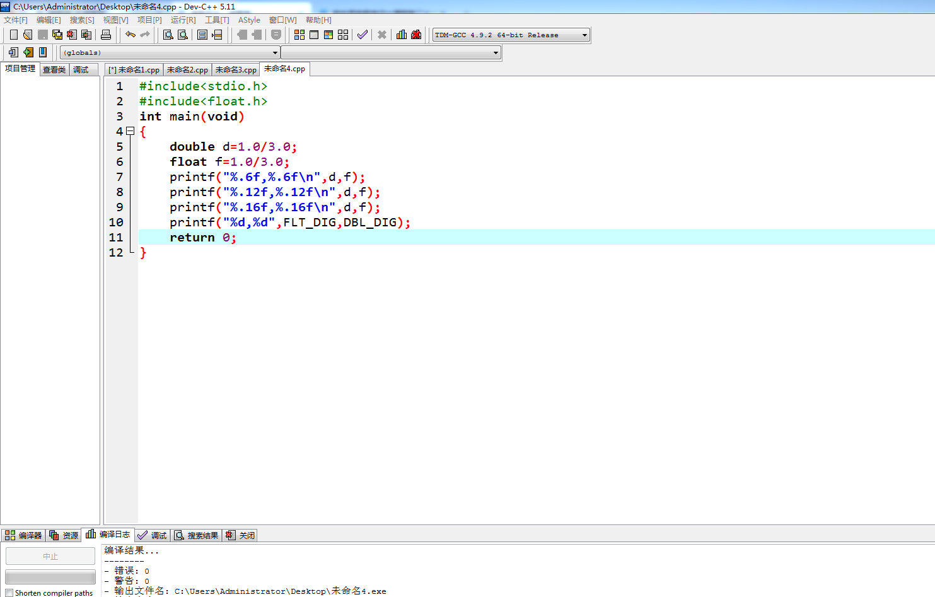
Task: Open the 文件[F] menu
Action: (16, 20)
